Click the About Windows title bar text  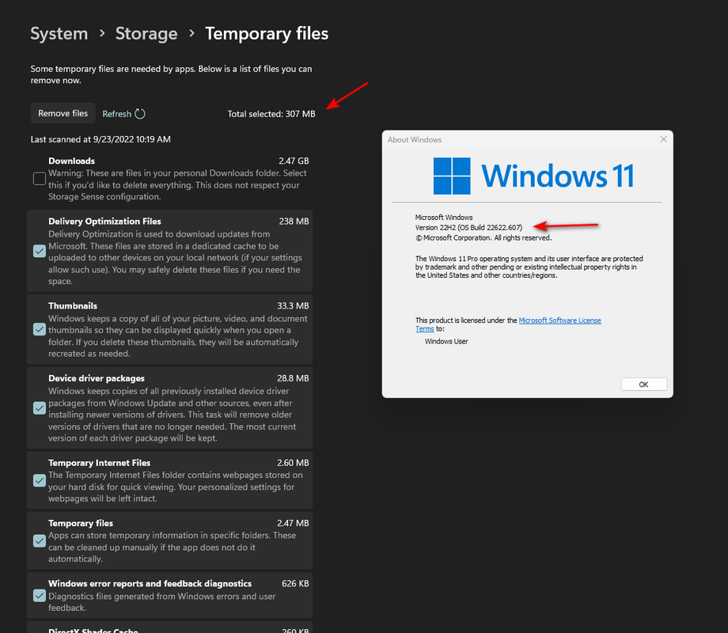point(415,140)
